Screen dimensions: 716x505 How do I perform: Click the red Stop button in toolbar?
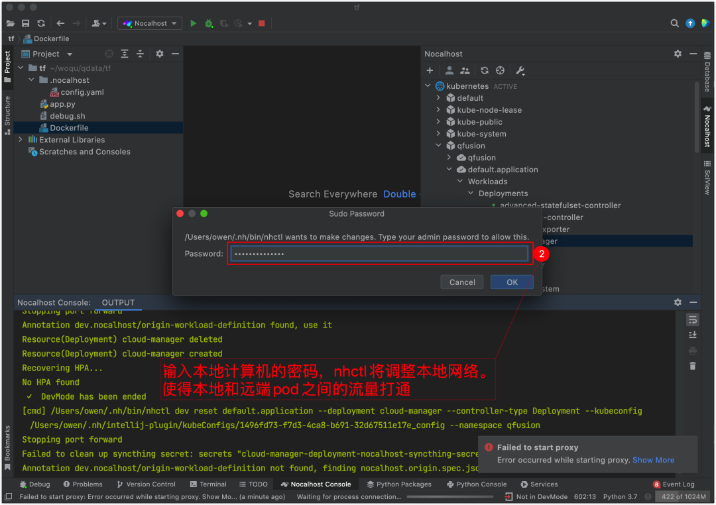coord(262,23)
